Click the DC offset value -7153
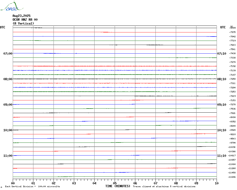This screenshot has width=237, height=190. pos(232,100)
